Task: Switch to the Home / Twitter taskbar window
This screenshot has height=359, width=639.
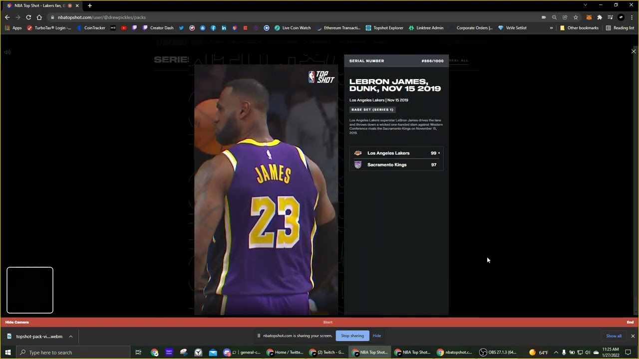Action: coord(286,353)
